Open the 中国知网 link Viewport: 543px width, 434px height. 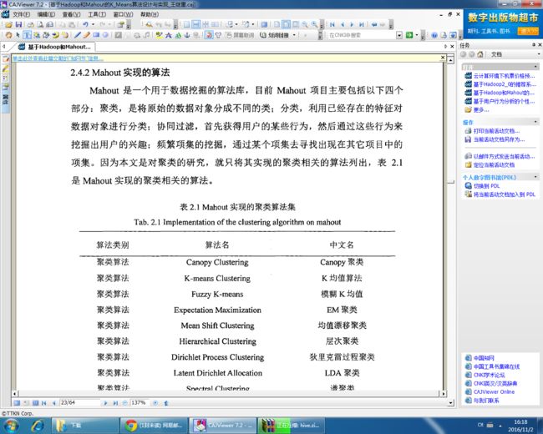[484, 358]
